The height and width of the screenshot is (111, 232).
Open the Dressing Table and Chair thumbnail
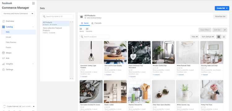212,52
